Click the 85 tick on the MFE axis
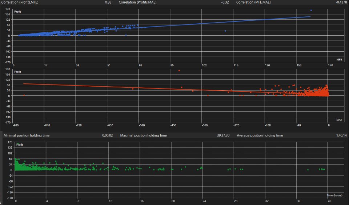Image resolution: width=349 pixels, height=205 pixels. pos(172,65)
